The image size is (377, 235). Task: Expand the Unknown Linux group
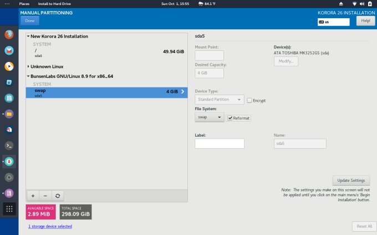coord(28,66)
